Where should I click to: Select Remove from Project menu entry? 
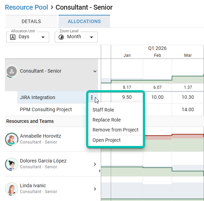click(x=115, y=130)
